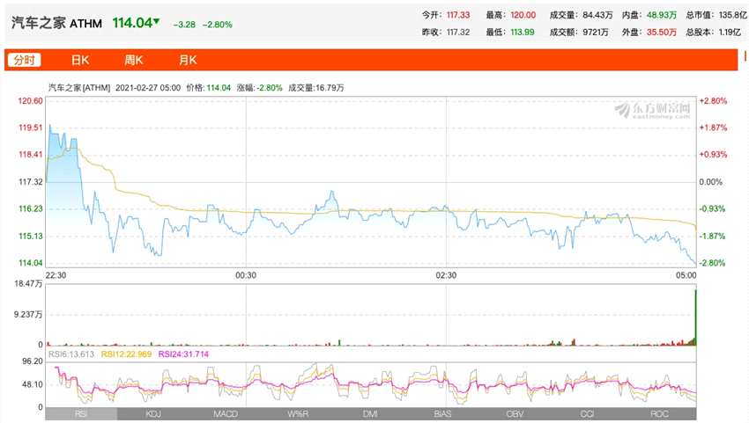Select the ROC indicator tab
Screen dimensions: 749x423
coord(659,414)
